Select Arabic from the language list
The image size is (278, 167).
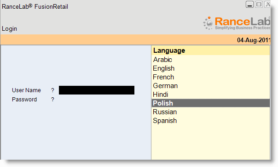pyautogui.click(x=211, y=60)
